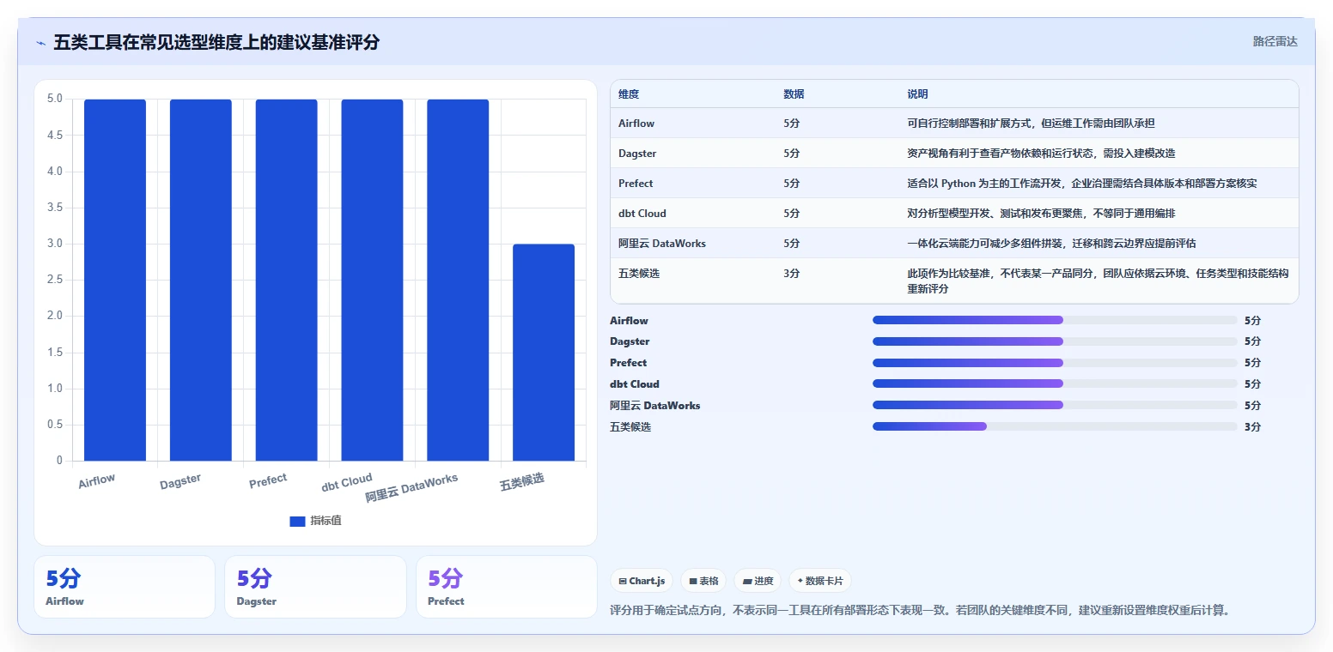Click the Airflow bar in the bar chart
The height and width of the screenshot is (652, 1333).
click(x=115, y=281)
